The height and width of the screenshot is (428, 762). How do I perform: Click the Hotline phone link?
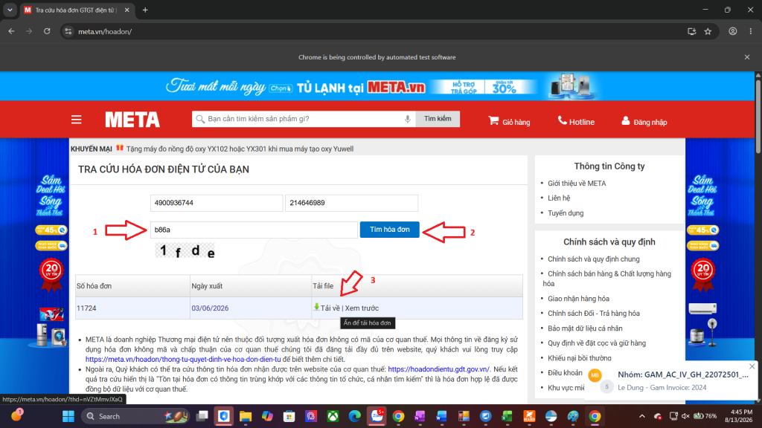pos(576,121)
